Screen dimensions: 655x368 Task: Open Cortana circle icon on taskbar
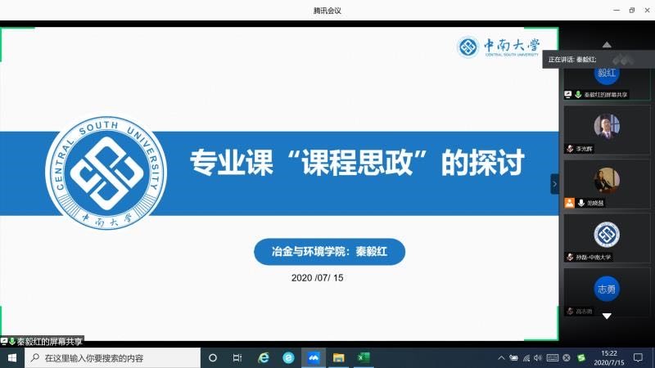point(213,358)
